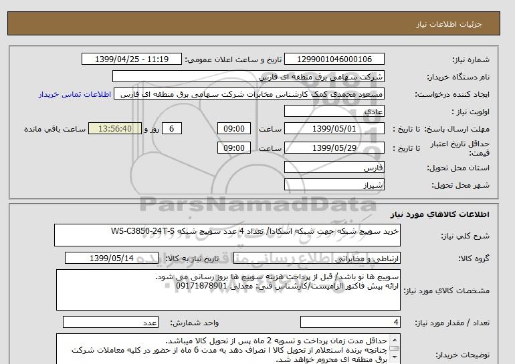Viewport: 515px width, 364px height.
Task: Click label تاریخ نیاز به کالا
Action: click(x=192, y=258)
